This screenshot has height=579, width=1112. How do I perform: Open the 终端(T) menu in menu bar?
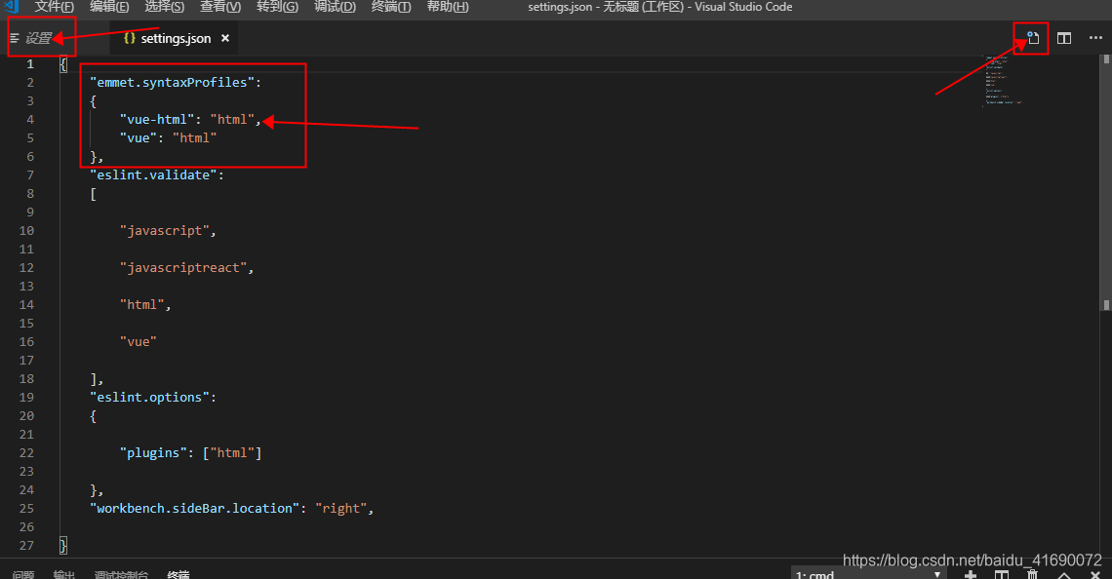pyautogui.click(x=391, y=7)
